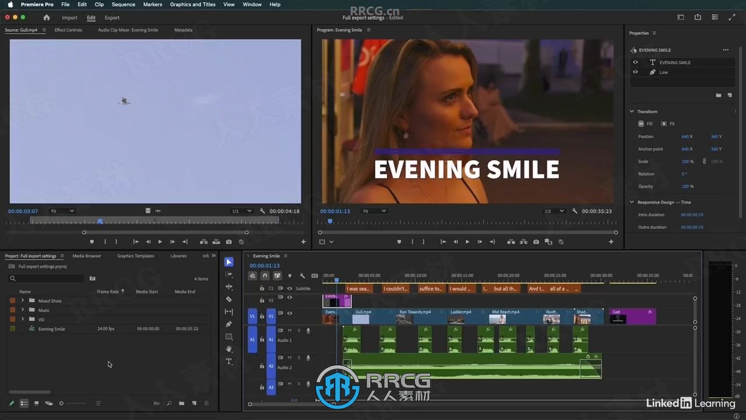Select the Ripple Edit tool
Screen dimensions: 746x420
pyautogui.click(x=229, y=287)
